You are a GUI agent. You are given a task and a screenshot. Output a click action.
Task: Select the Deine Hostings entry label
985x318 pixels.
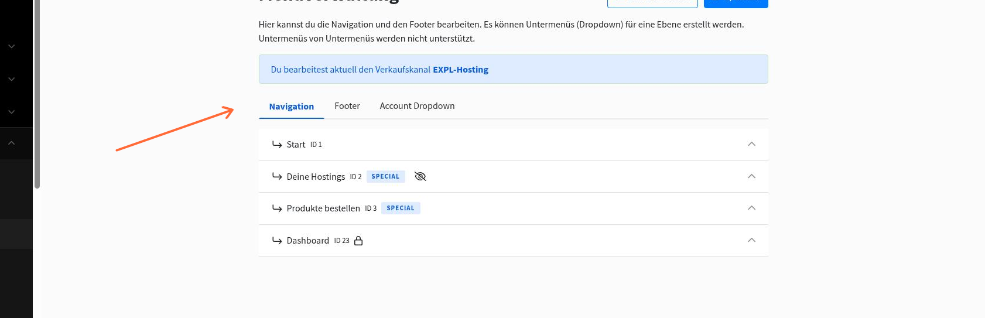316,177
